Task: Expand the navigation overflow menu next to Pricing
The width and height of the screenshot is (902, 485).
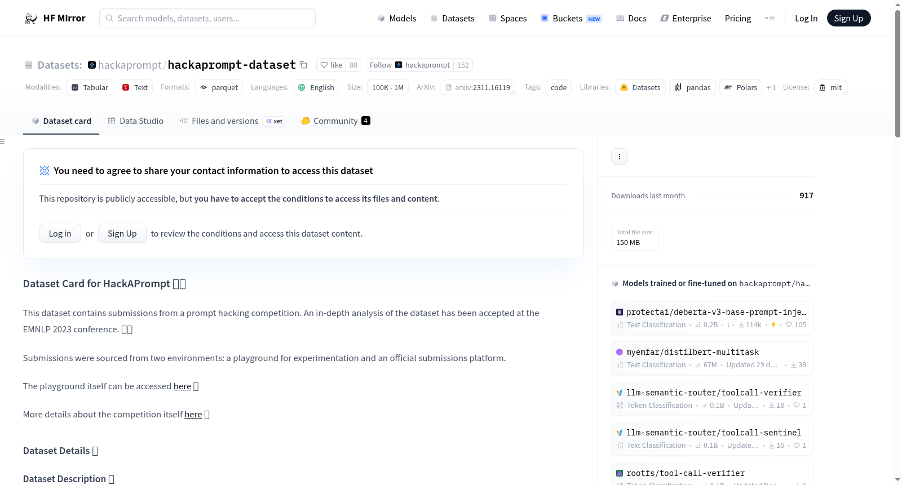Action: click(770, 18)
